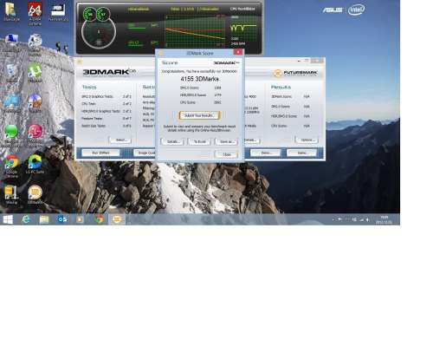Click Select button under Tests section

pyautogui.click(x=120, y=140)
